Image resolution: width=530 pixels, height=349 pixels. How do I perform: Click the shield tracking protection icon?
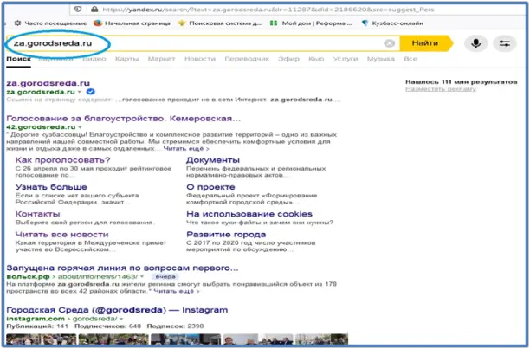tap(78, 10)
